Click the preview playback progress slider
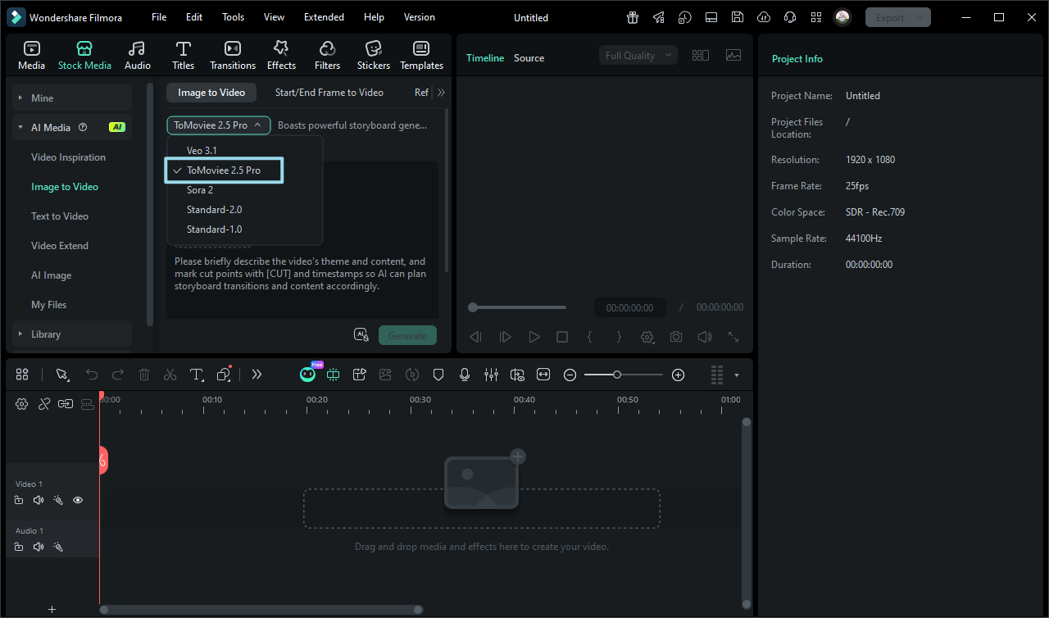 click(x=517, y=307)
